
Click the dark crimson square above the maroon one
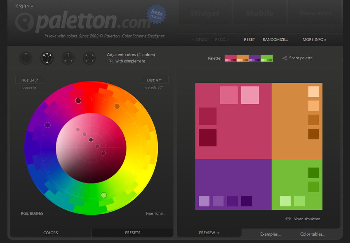coord(207,116)
